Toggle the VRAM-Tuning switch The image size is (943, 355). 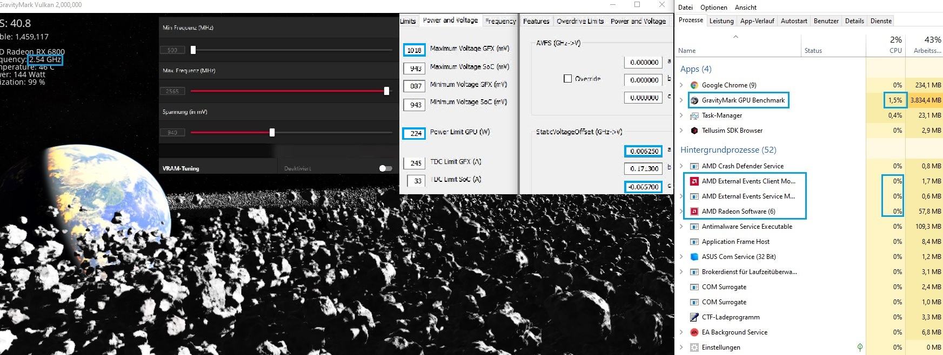click(385, 168)
